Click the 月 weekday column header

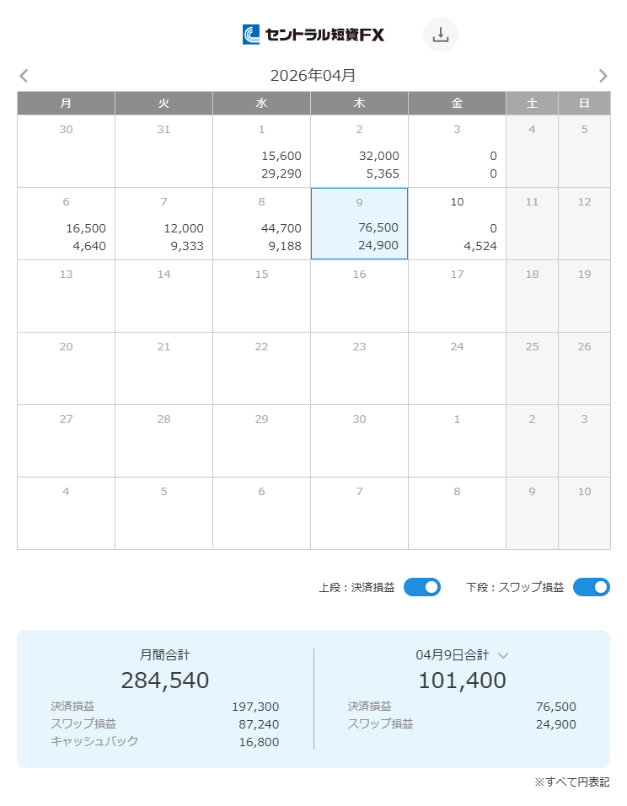click(66, 103)
